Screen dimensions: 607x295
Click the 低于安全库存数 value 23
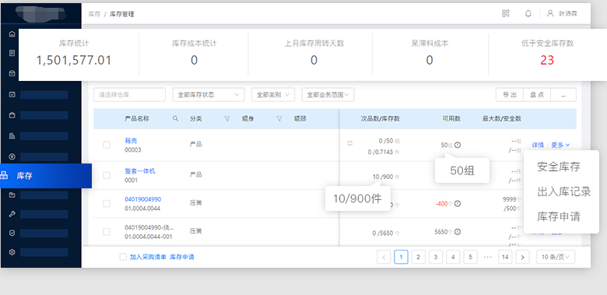coord(547,61)
